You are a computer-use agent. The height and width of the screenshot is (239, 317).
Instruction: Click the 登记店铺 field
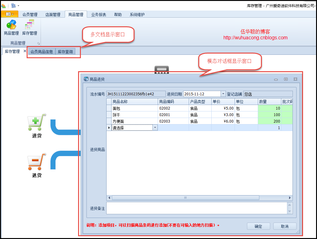pyautogui.click(x=268, y=94)
